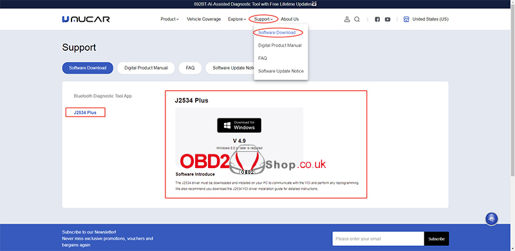
Task: Expand the Product dropdown menu
Action: (169, 19)
